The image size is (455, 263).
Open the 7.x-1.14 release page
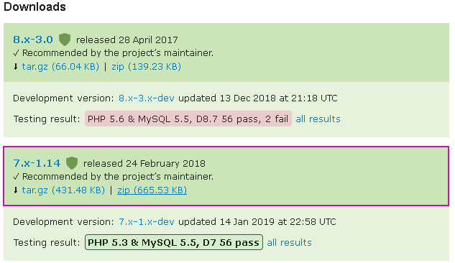[x=37, y=163]
